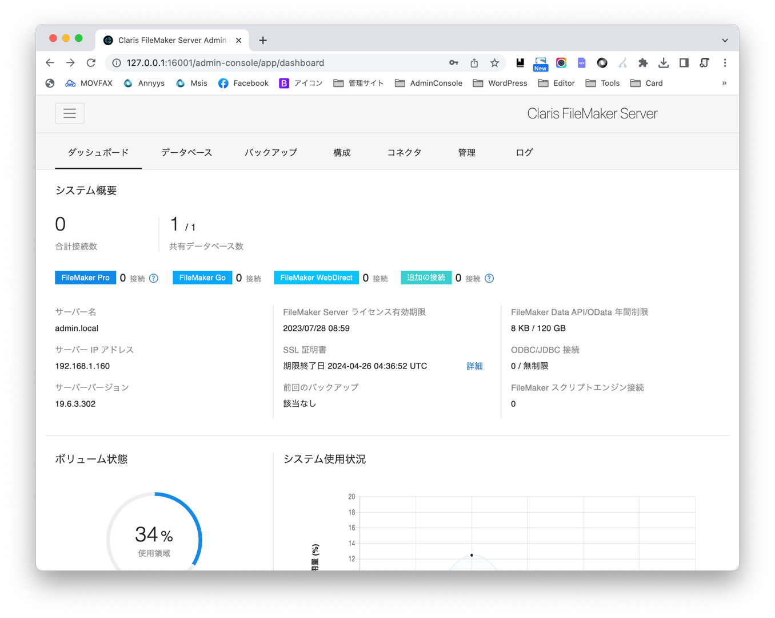Viewport: 775px width, 618px height.
Task: Click the password key icon in address bar
Action: coord(453,63)
